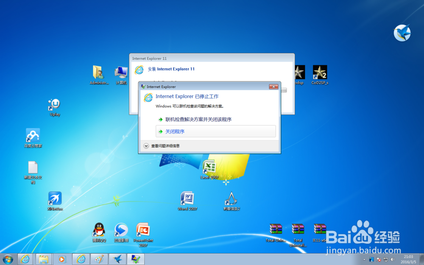Open Windows Media Player from taskbar
This screenshot has width=424, height=265.
tap(62, 259)
